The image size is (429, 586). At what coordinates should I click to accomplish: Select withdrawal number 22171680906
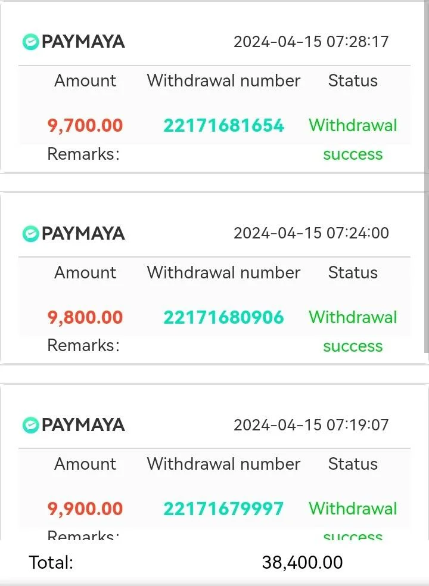pyautogui.click(x=223, y=317)
